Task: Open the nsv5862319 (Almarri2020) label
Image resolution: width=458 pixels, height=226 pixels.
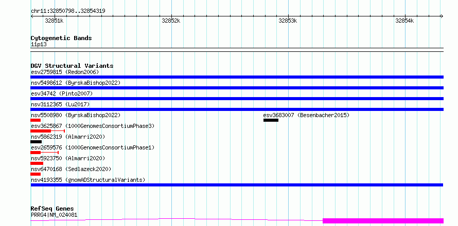Action: (x=68, y=137)
